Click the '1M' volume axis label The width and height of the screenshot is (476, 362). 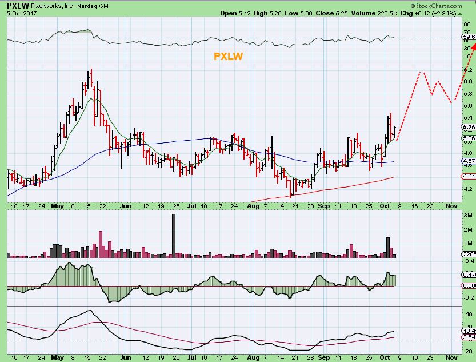coord(468,243)
